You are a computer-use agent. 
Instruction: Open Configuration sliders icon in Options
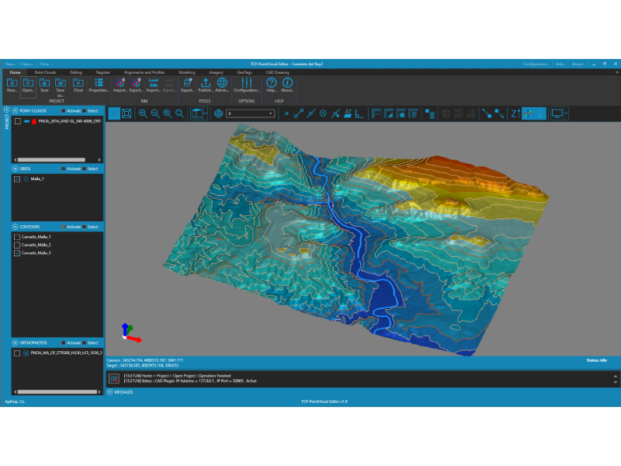point(246,82)
